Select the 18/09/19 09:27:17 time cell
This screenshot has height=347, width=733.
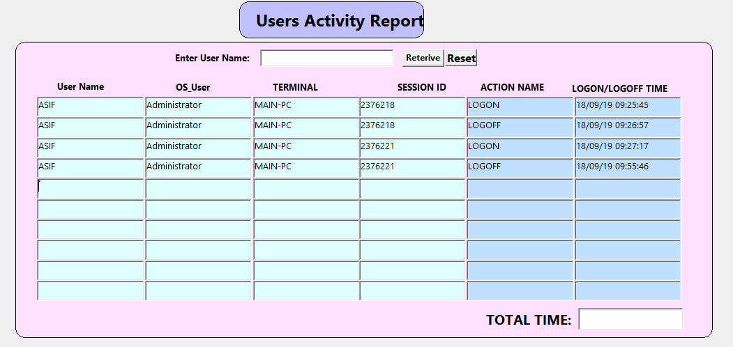[627, 147]
